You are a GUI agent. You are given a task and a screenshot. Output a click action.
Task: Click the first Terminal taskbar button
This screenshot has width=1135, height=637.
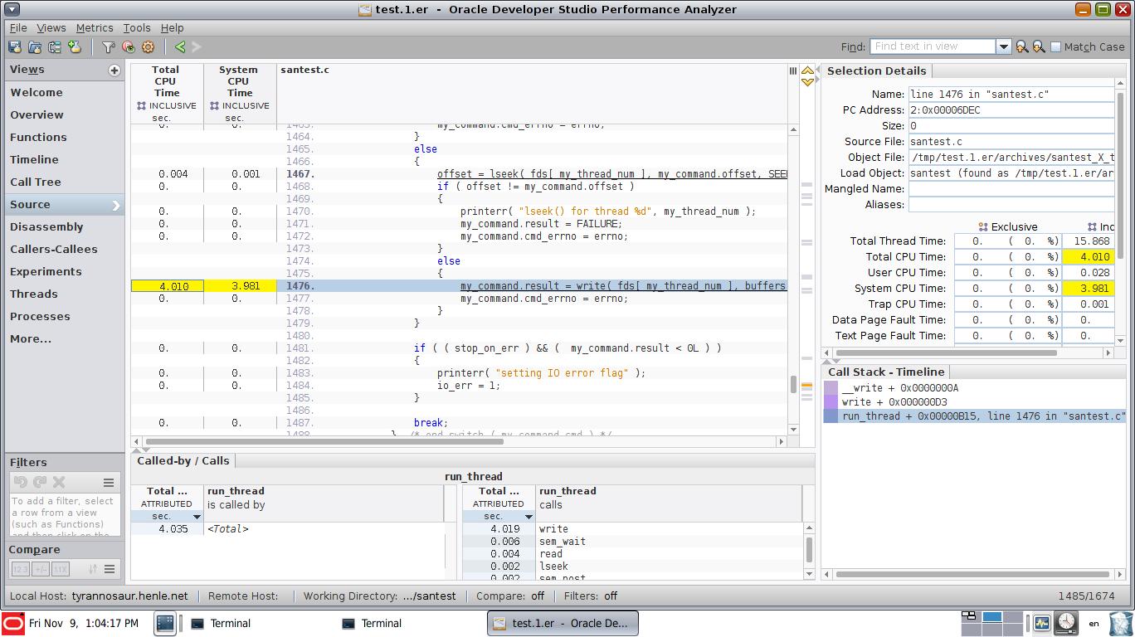click(x=221, y=623)
